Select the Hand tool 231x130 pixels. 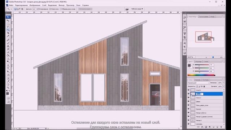click(8, 84)
